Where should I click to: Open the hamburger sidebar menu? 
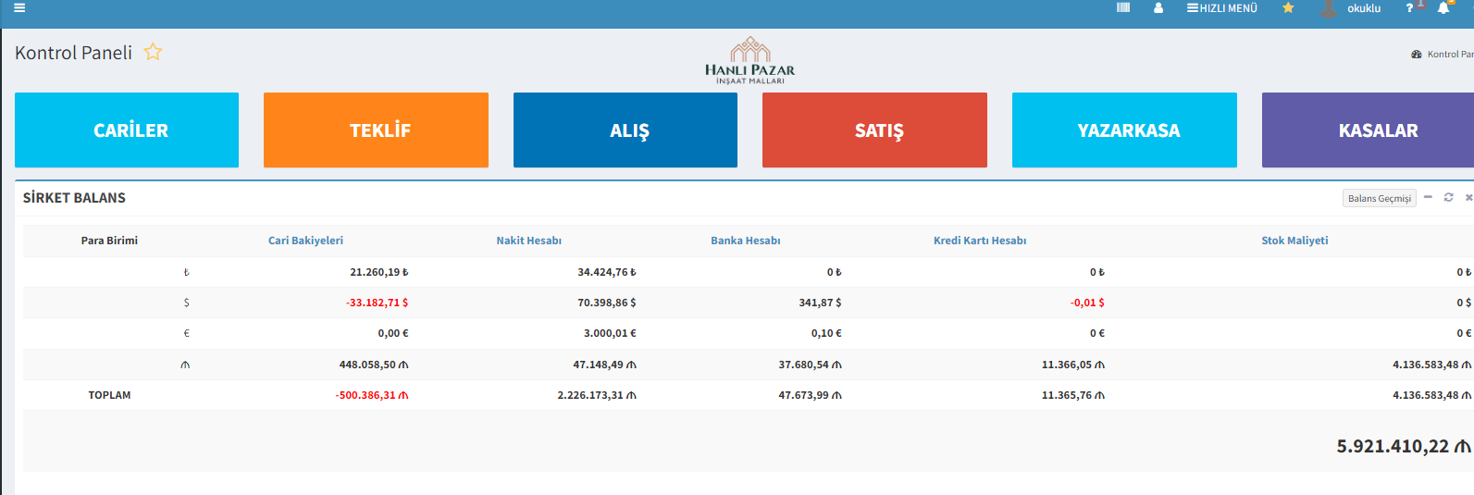(19, 8)
